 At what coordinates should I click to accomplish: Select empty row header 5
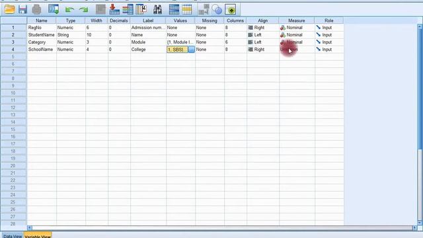point(13,57)
